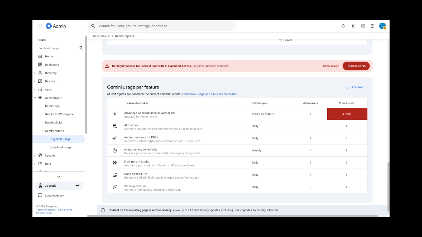Click the Upgrade users button
This screenshot has height=237, width=422.
pos(356,66)
